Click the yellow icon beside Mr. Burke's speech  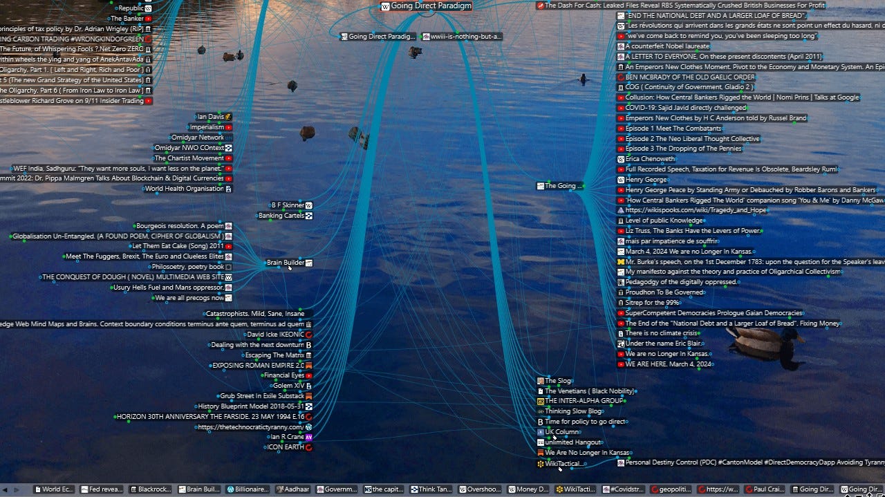(x=621, y=262)
